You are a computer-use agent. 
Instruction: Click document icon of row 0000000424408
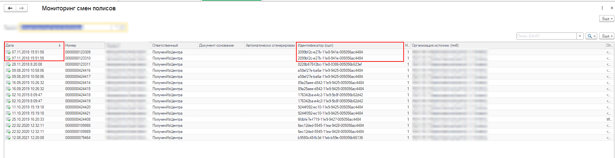pos(8,119)
